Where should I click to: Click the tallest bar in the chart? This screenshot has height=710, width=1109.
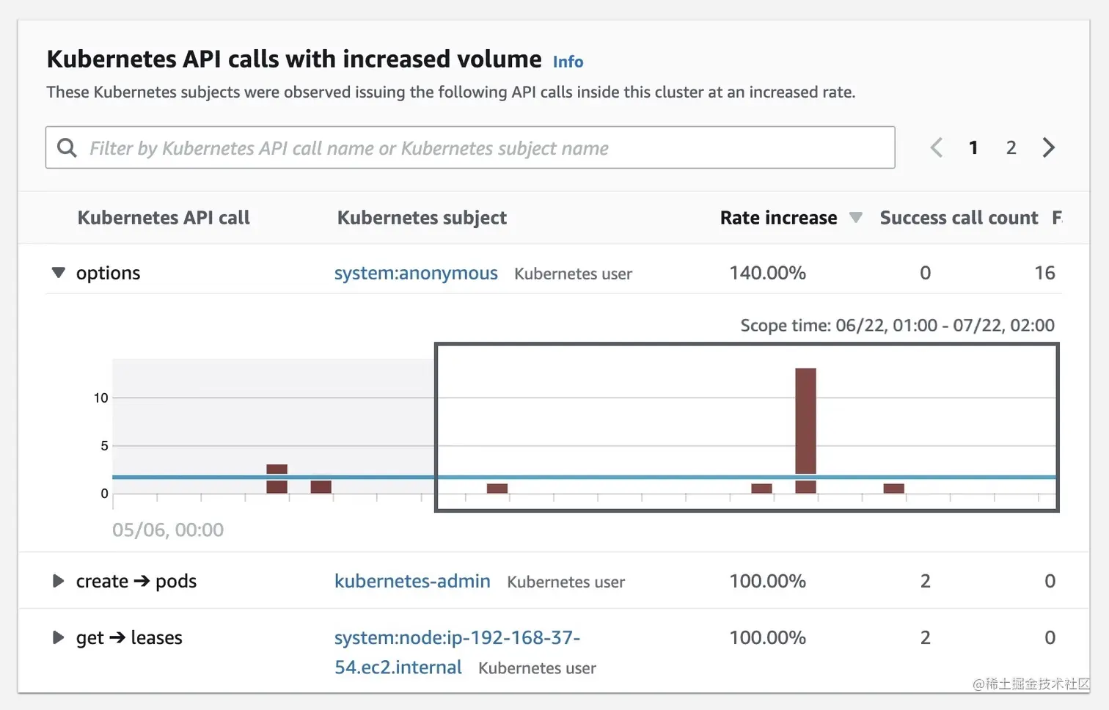(x=805, y=431)
